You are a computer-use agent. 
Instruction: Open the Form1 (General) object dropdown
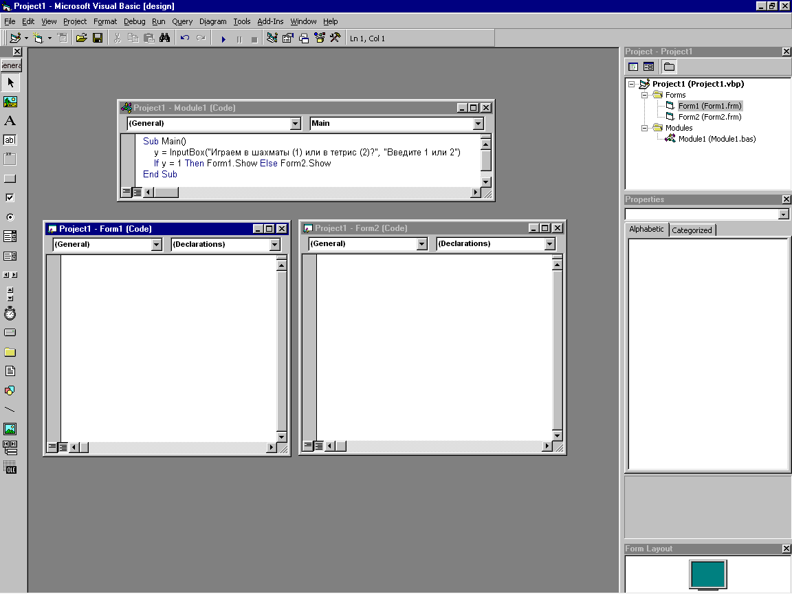(x=156, y=245)
